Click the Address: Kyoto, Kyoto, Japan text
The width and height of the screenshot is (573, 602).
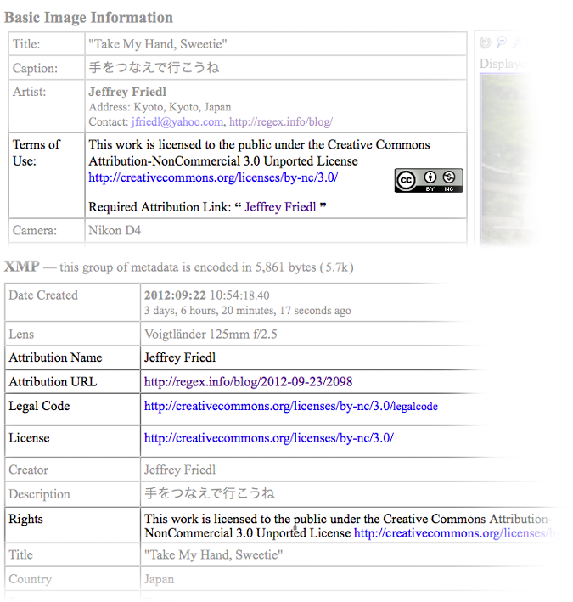160,107
